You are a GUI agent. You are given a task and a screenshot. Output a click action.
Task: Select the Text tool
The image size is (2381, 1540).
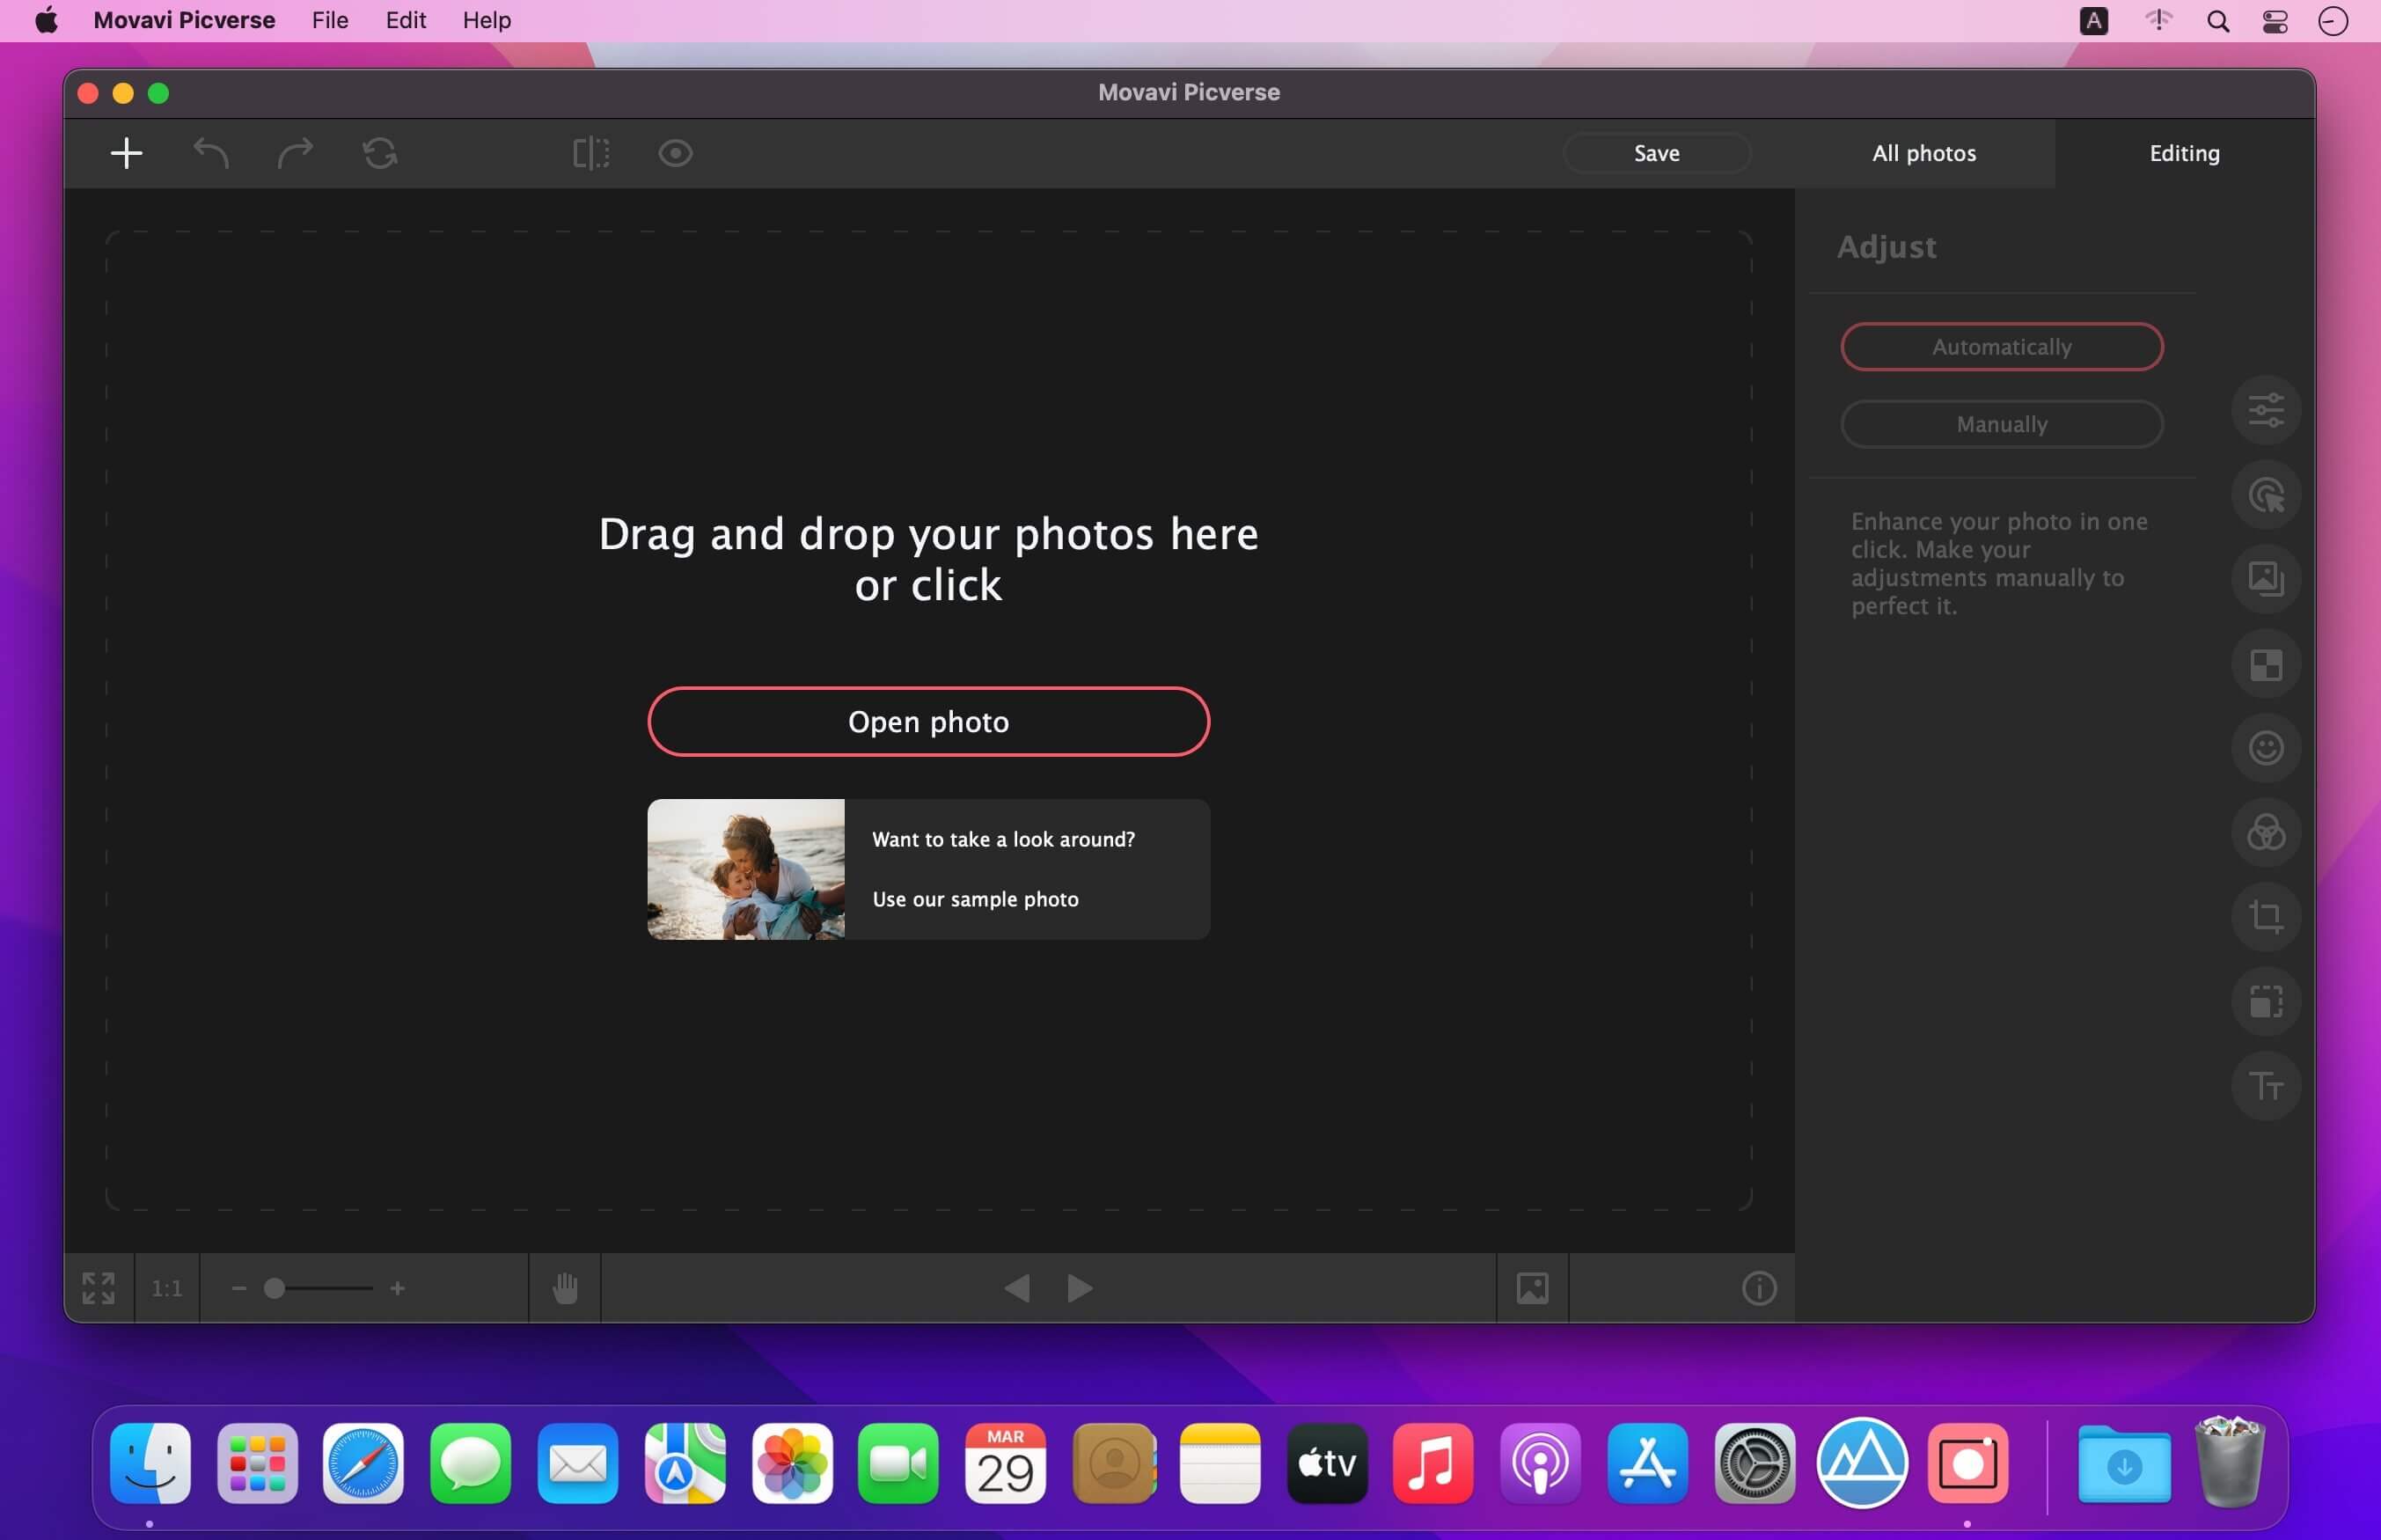point(2266,1086)
